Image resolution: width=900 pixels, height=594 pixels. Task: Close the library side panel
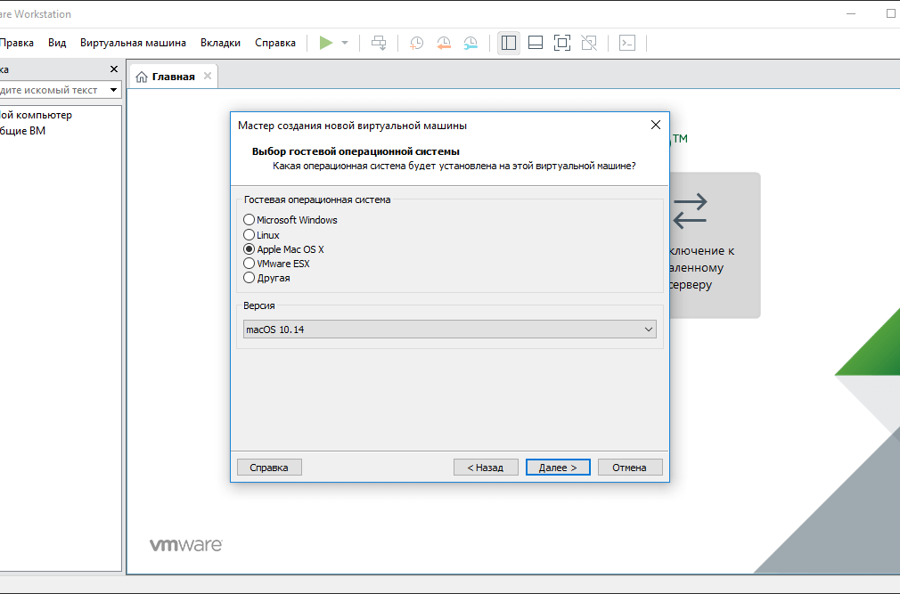coord(114,69)
